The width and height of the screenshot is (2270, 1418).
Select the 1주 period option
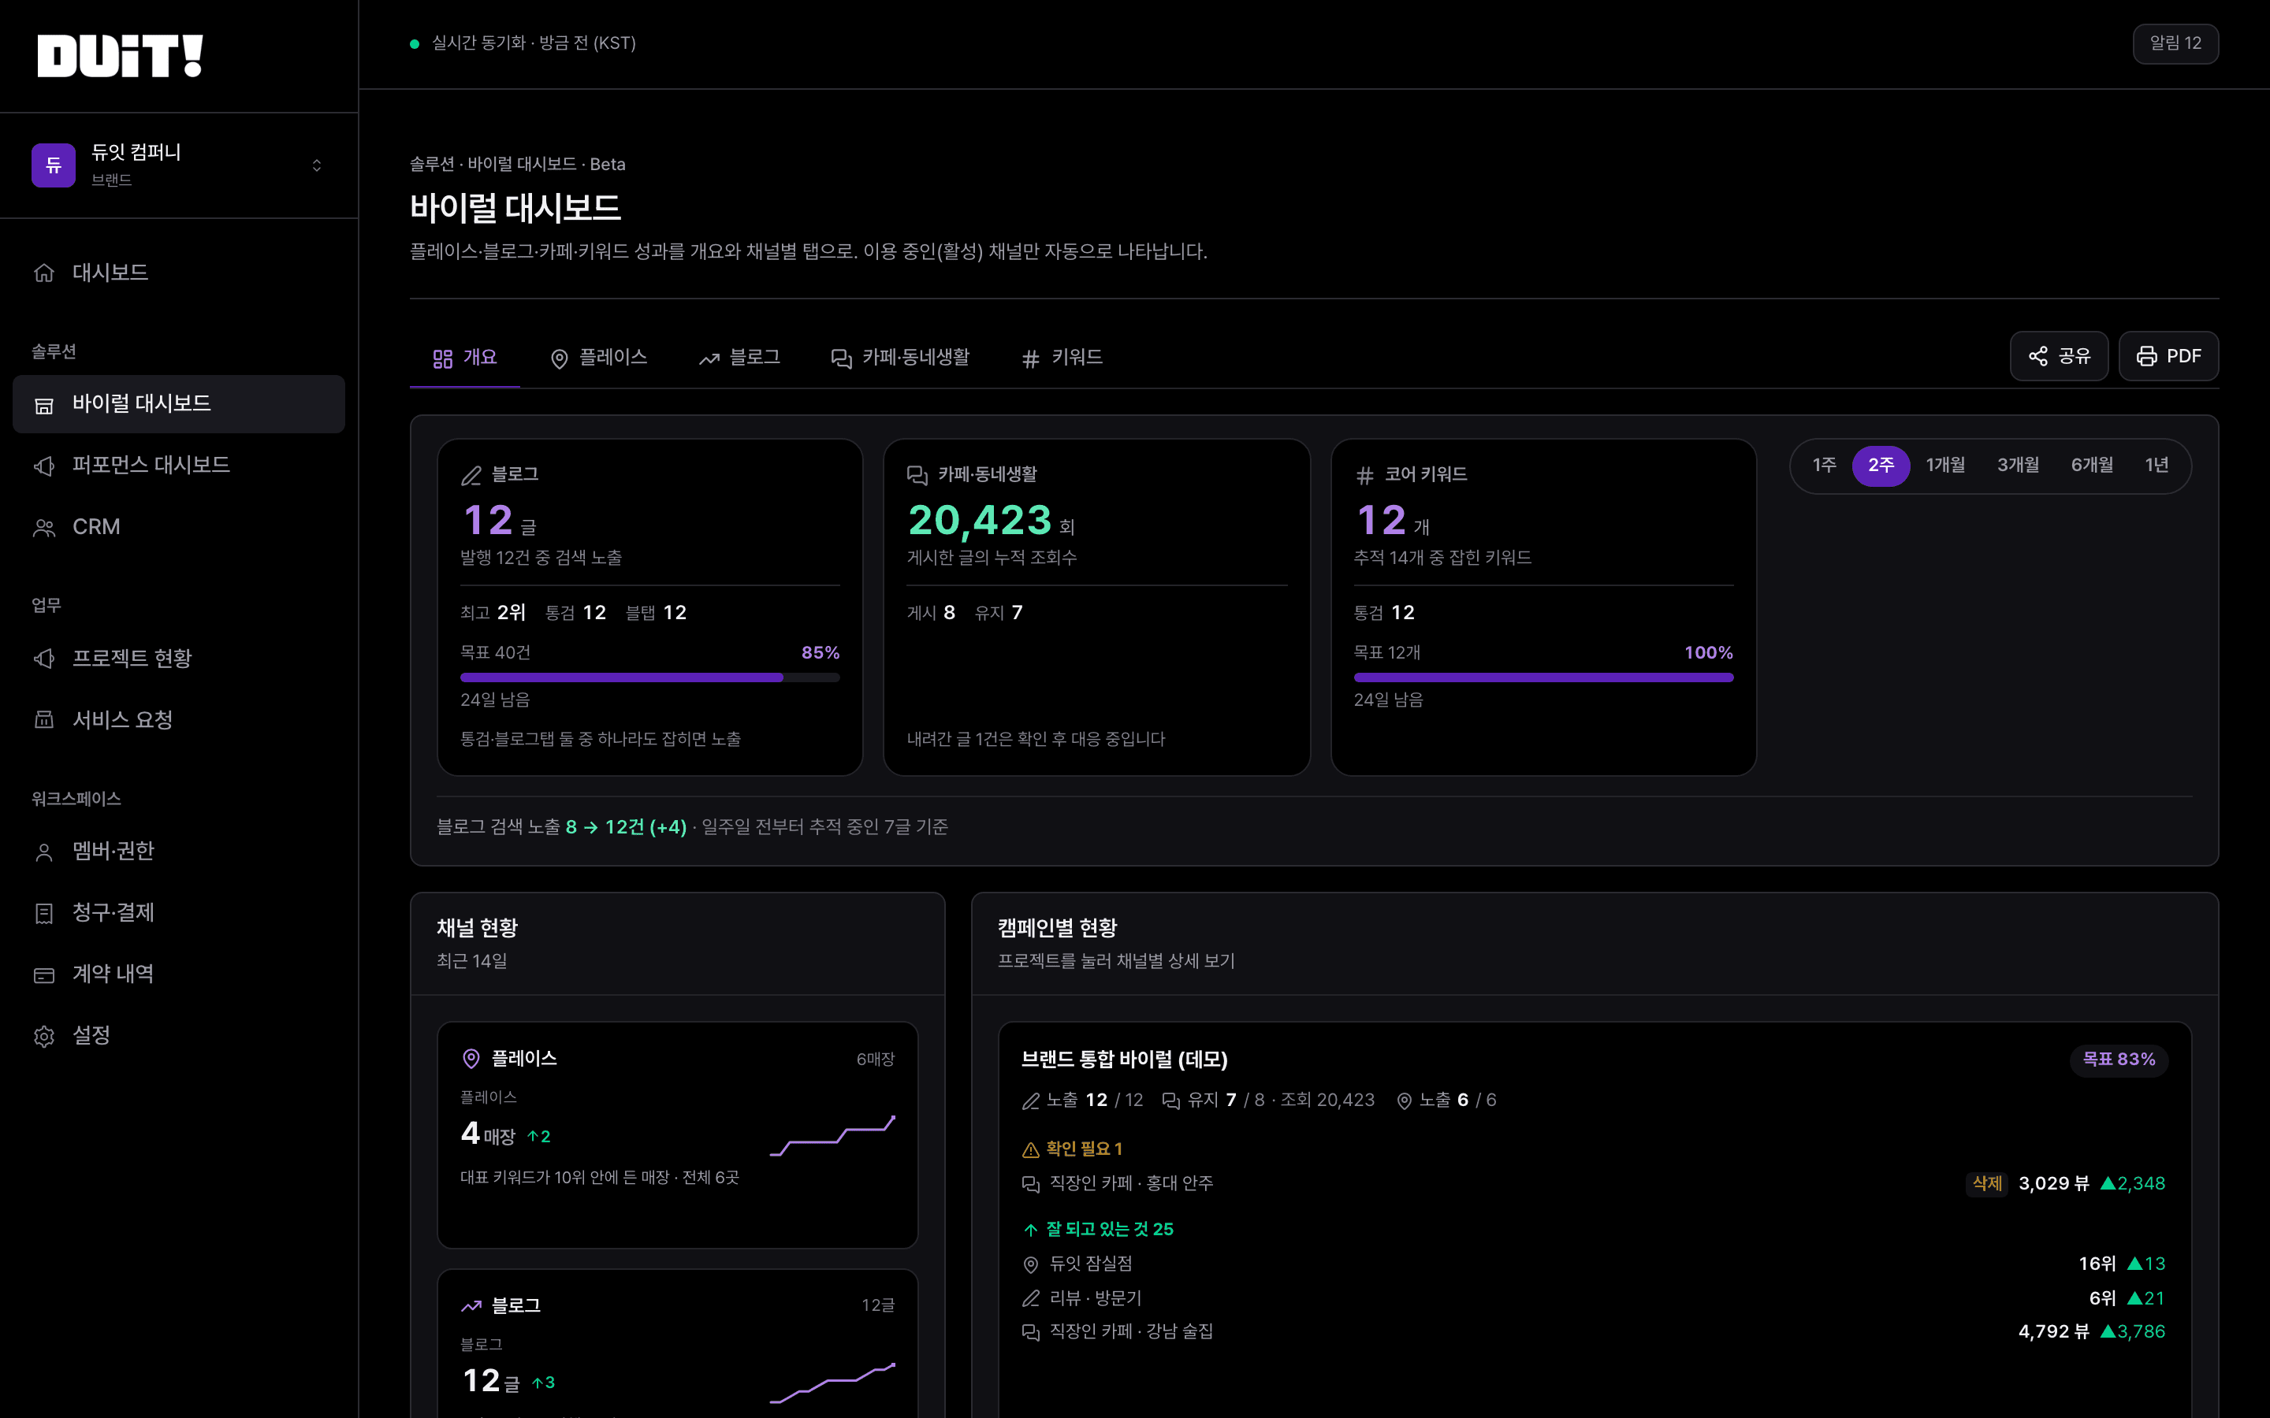(x=1824, y=465)
